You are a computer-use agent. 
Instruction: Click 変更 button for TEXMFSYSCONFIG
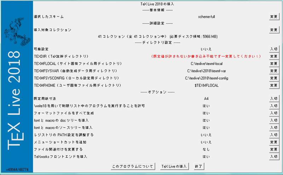point(274,78)
